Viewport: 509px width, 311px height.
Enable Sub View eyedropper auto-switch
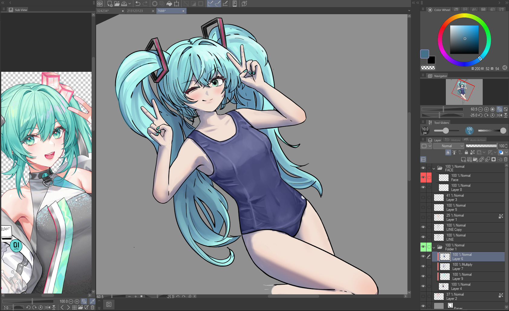(x=92, y=301)
